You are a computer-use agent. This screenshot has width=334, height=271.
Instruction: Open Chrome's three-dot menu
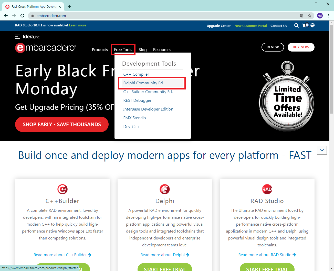(x=328, y=16)
